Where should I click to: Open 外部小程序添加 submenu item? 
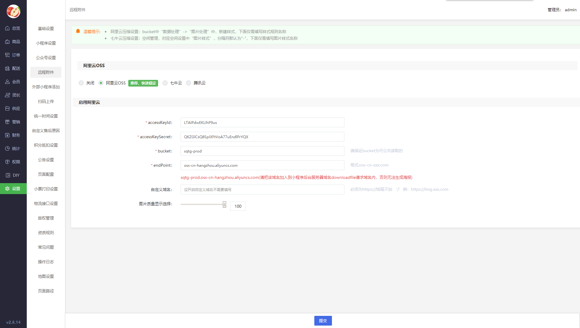tap(46, 87)
